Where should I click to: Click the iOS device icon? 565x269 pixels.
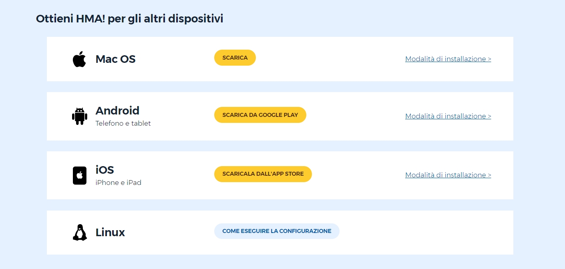pos(80,175)
